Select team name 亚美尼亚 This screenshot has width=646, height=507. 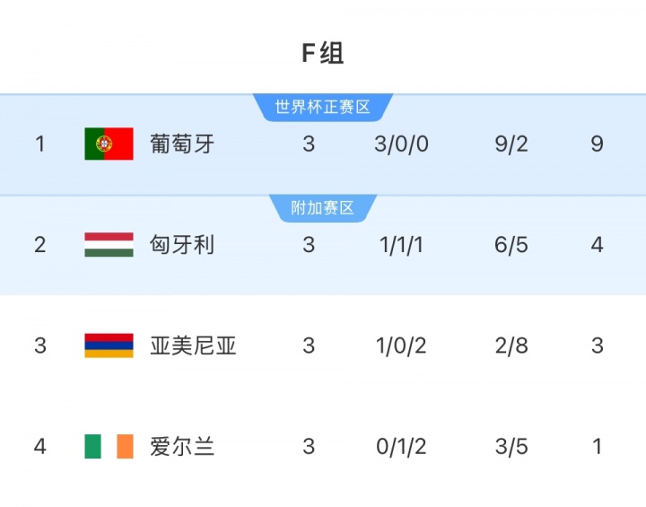pos(193,345)
